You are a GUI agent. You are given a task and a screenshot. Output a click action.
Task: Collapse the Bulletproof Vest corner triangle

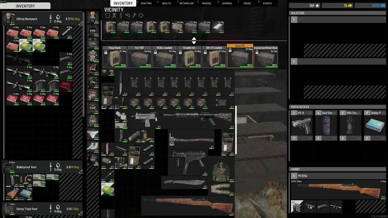point(80,172)
